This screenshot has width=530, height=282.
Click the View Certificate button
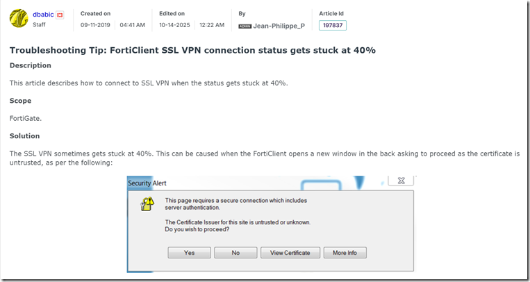tap(290, 253)
